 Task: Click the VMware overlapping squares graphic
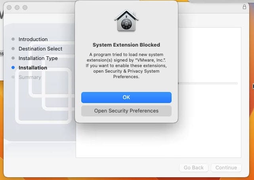[x=45, y=82]
